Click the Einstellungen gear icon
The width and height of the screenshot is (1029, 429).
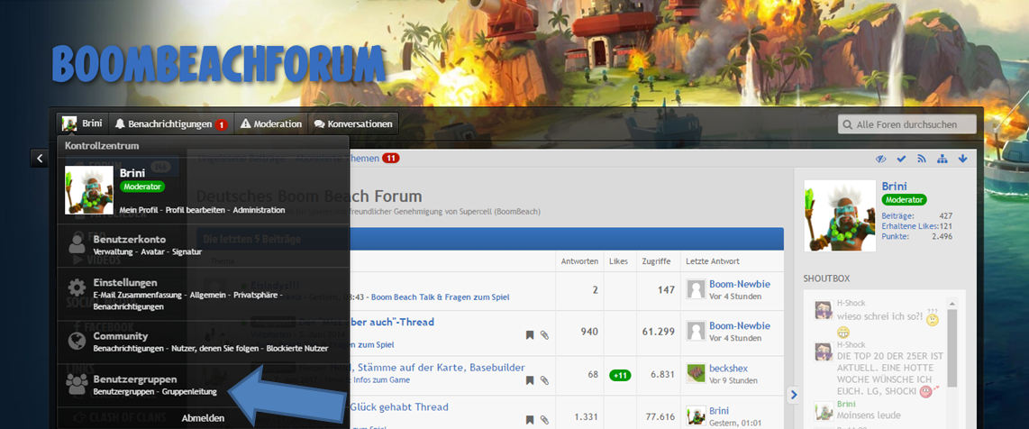tap(77, 289)
